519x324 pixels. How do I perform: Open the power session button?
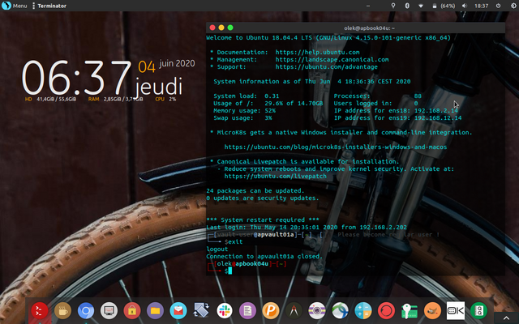pyautogui.click(x=498, y=6)
